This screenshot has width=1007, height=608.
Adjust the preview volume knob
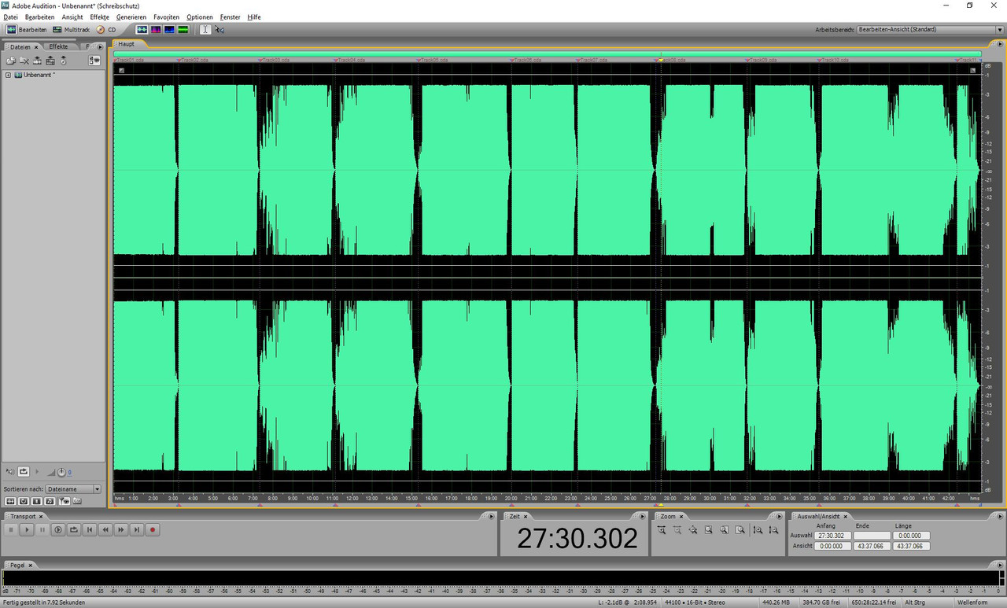click(61, 472)
